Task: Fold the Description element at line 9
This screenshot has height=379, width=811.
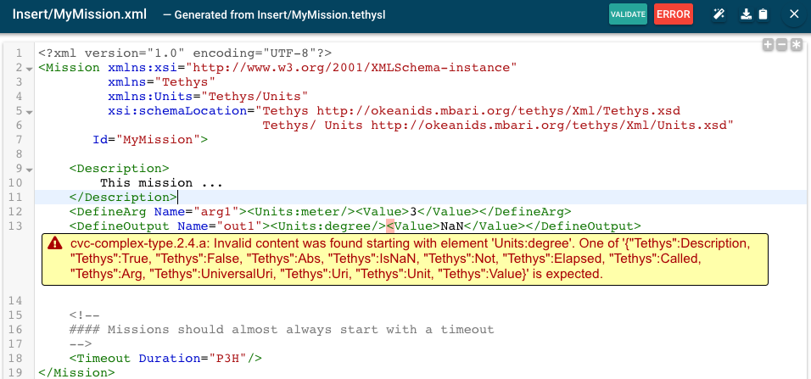Action: tap(30, 170)
